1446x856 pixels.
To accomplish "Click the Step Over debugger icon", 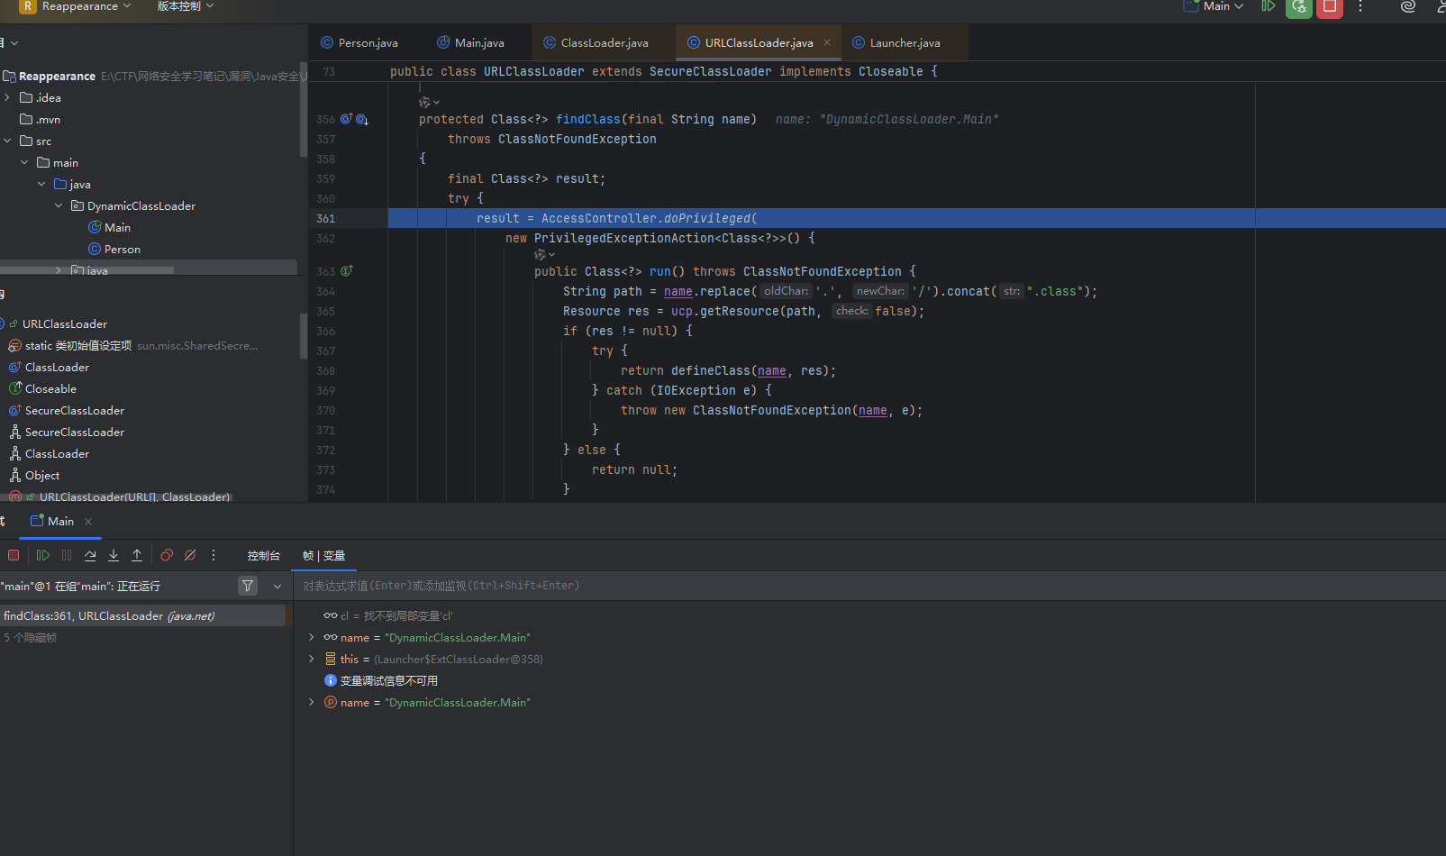I will (90, 556).
